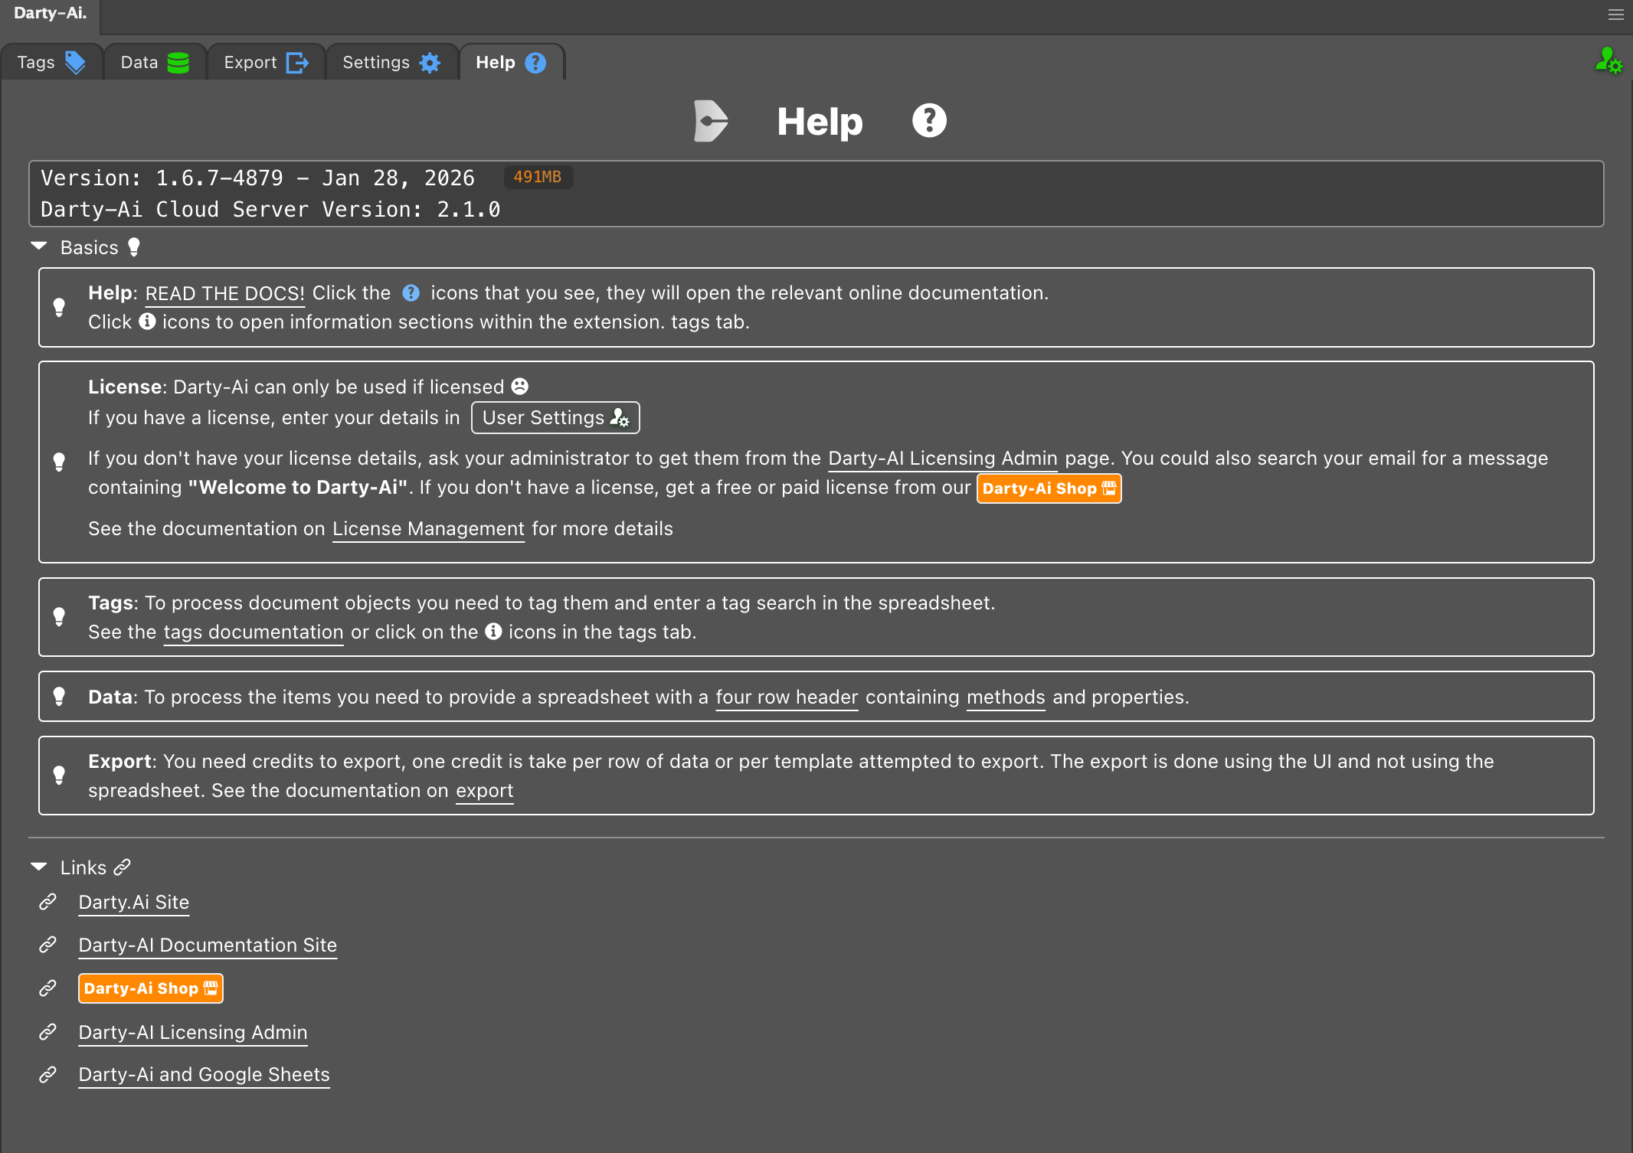Open the Settings tab
Screen dimensions: 1633x1153
(x=391, y=62)
